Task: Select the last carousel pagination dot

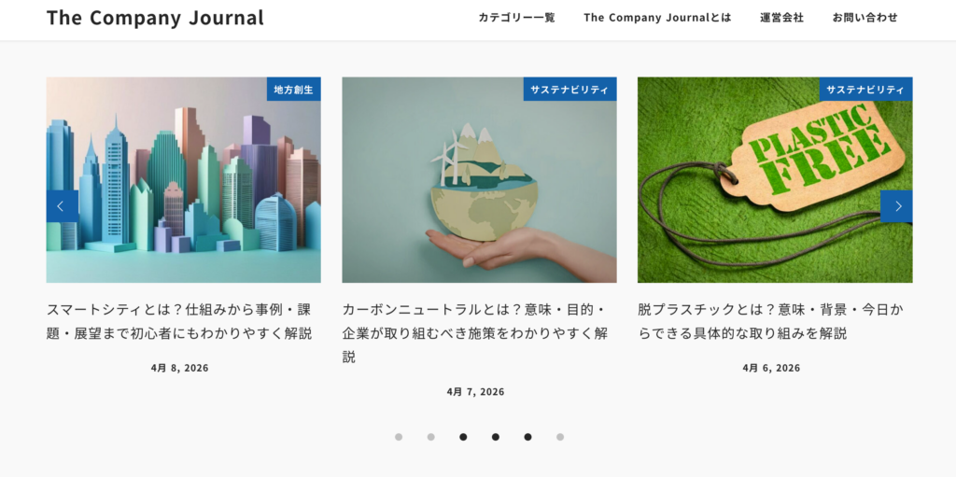Action: pos(560,437)
